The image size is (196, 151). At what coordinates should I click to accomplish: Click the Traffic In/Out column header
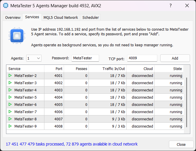coord(108,69)
